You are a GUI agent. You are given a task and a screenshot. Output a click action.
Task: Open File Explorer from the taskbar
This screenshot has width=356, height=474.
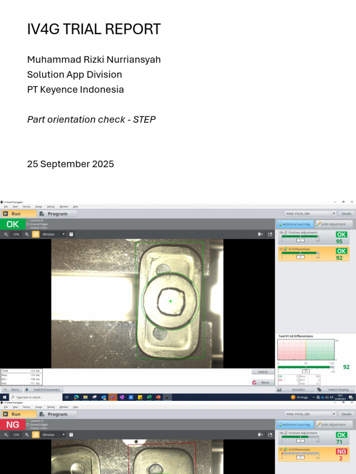coord(85,397)
